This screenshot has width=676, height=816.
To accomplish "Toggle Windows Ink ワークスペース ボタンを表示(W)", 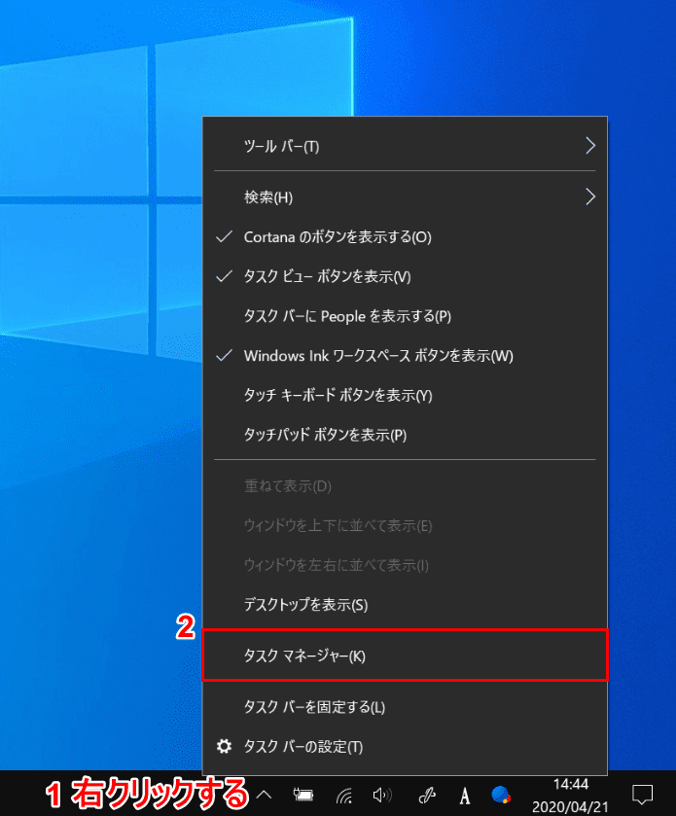I will coord(405,356).
